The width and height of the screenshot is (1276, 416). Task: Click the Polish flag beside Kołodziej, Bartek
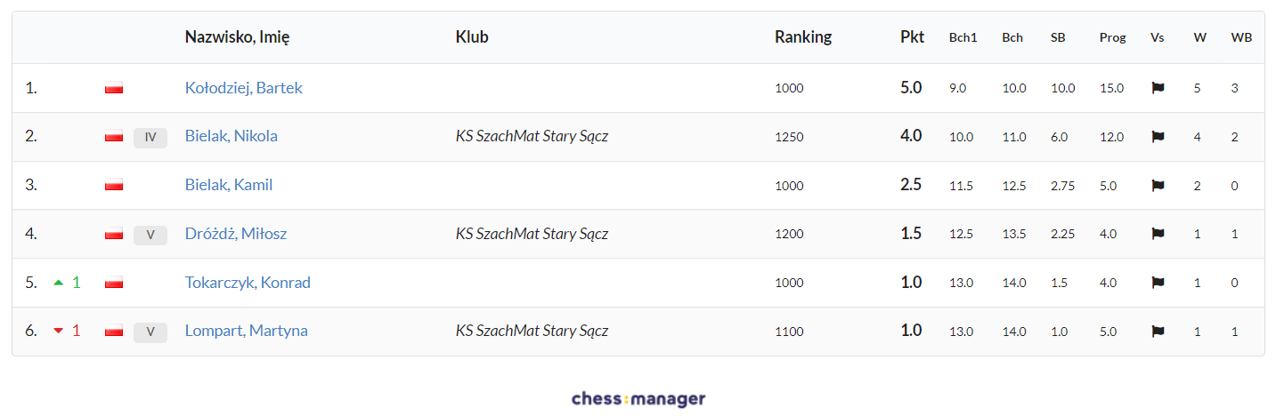[x=113, y=89]
